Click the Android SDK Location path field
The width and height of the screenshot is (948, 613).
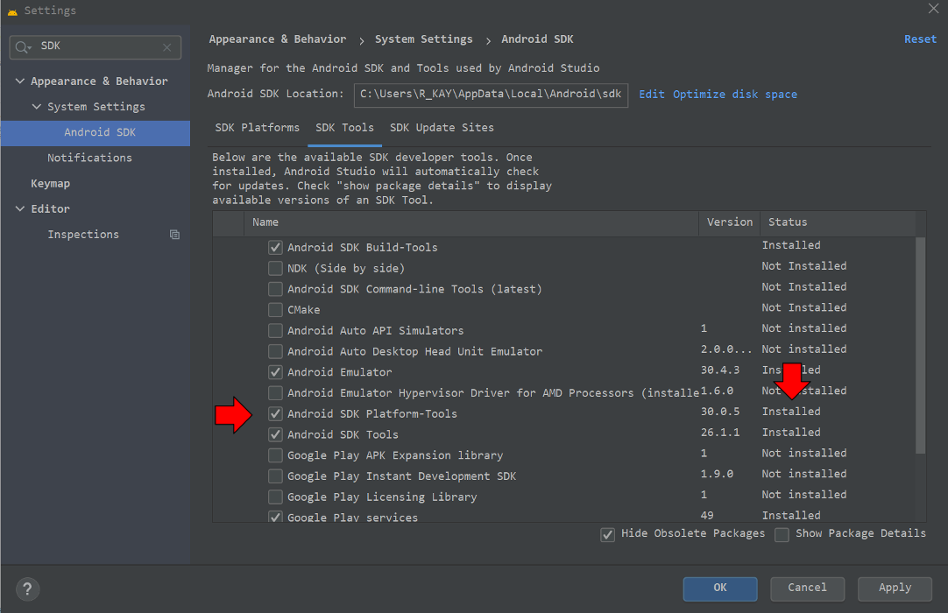[491, 95]
